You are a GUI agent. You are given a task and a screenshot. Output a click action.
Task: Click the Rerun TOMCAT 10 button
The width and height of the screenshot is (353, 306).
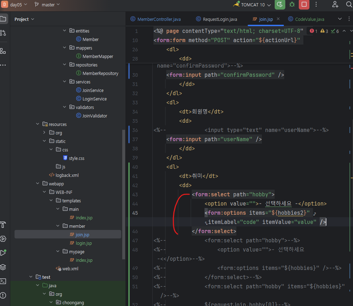[280, 5]
